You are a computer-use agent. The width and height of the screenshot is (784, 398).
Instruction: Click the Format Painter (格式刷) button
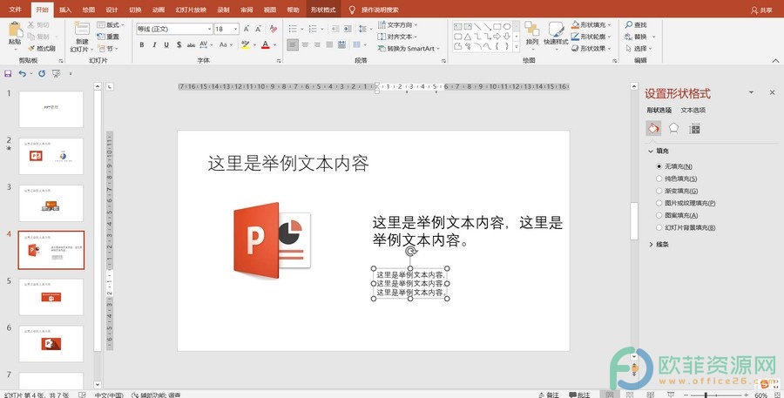42,49
